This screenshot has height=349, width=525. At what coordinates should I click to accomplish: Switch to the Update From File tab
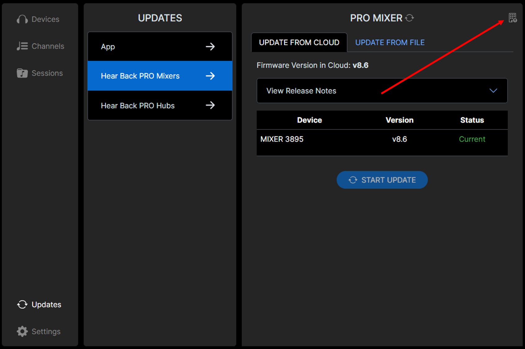click(390, 43)
